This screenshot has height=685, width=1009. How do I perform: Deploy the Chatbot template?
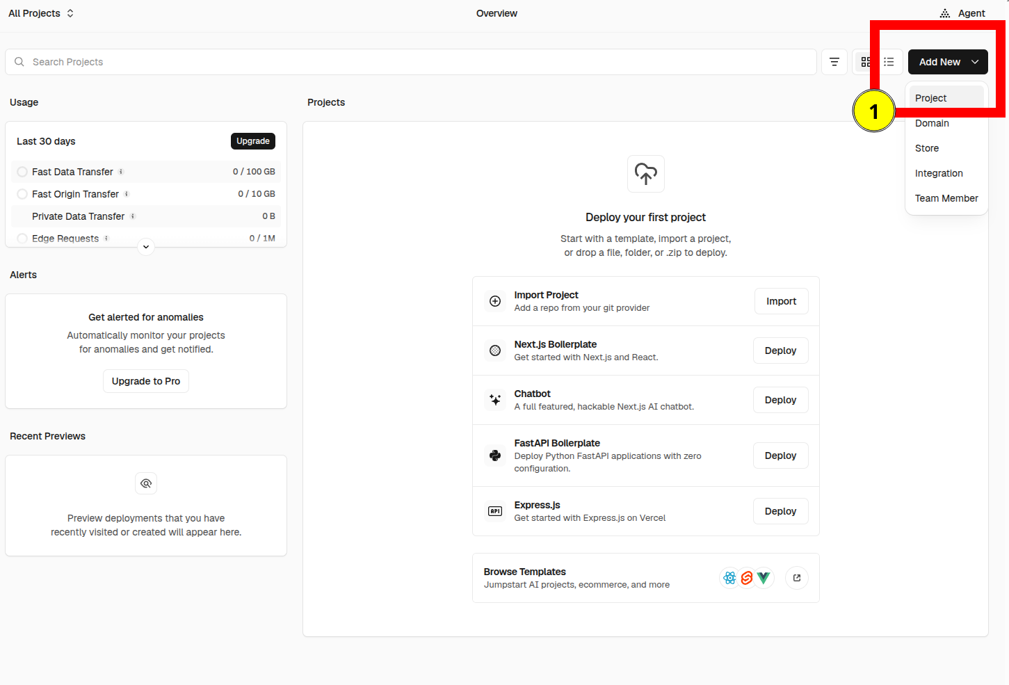tap(781, 400)
